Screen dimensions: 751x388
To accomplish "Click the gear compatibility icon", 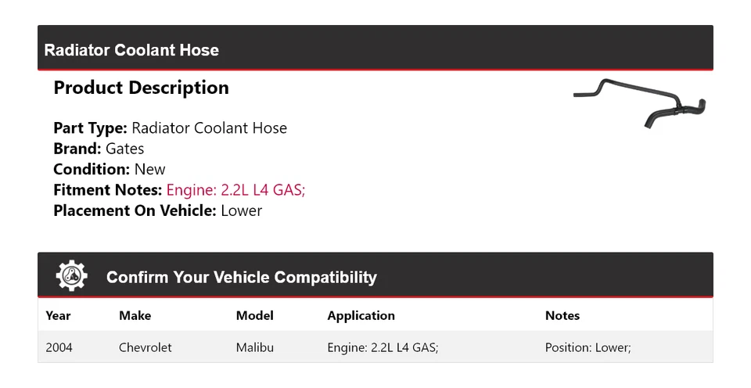I will [x=72, y=276].
